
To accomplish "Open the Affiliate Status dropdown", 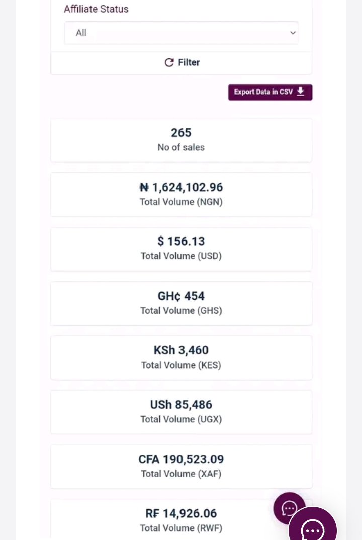I will click(x=181, y=33).
